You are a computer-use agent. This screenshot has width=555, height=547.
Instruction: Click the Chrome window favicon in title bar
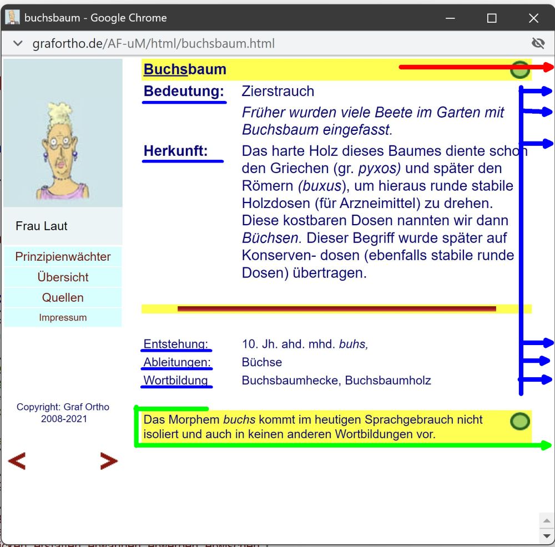point(12,18)
